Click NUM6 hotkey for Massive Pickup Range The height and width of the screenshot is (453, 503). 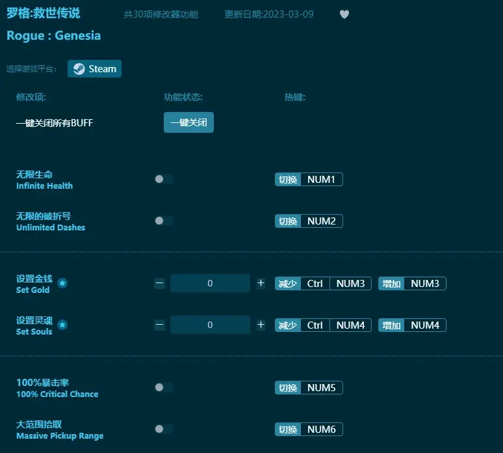coord(322,429)
